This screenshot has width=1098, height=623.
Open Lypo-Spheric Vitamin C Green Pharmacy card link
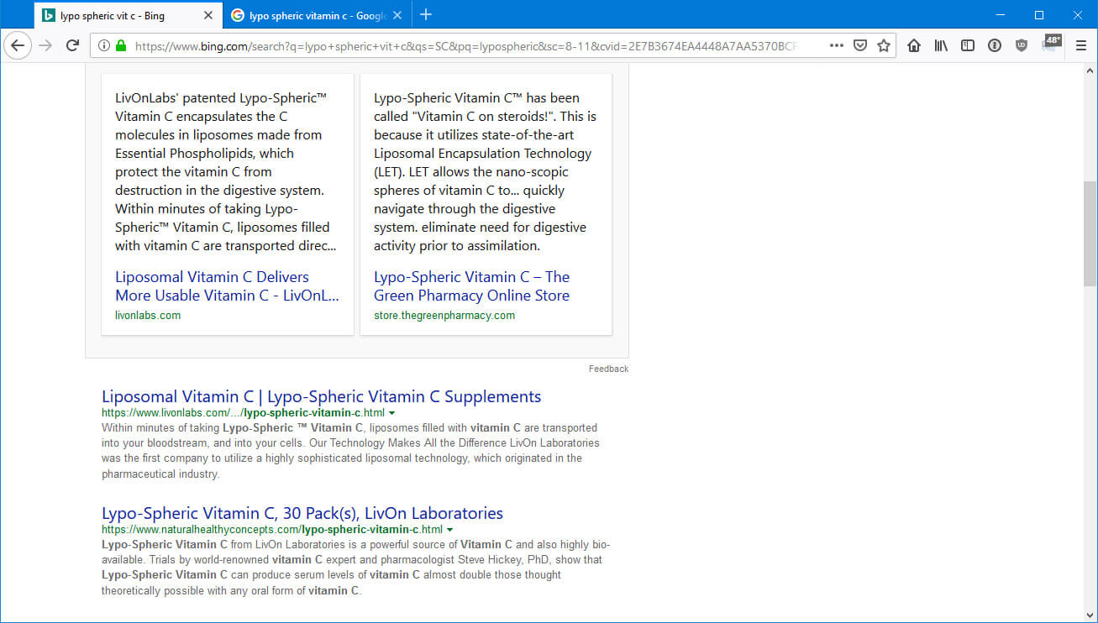click(x=471, y=286)
